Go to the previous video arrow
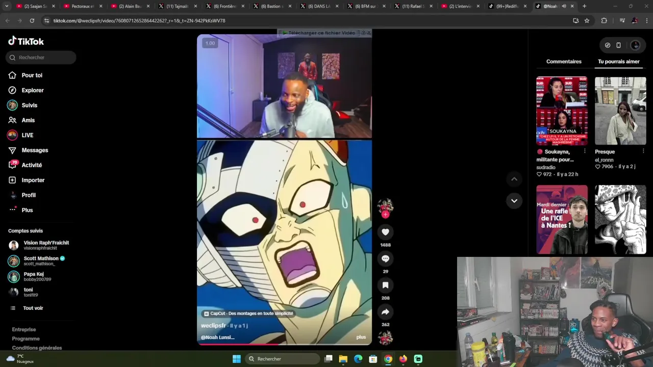 (x=514, y=179)
